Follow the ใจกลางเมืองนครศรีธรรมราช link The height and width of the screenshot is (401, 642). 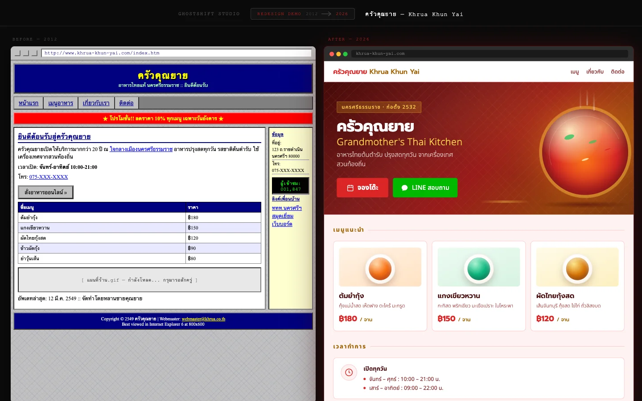tap(141, 149)
